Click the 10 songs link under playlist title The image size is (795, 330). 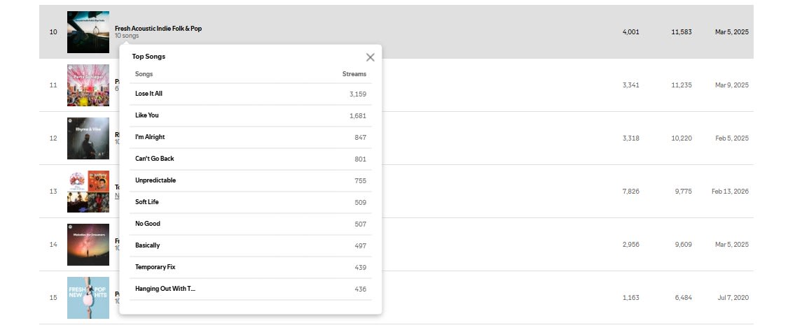127,36
